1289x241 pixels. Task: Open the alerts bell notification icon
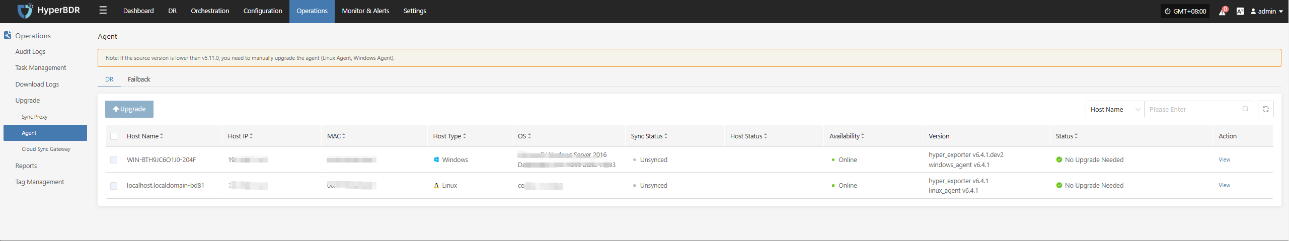(1222, 11)
